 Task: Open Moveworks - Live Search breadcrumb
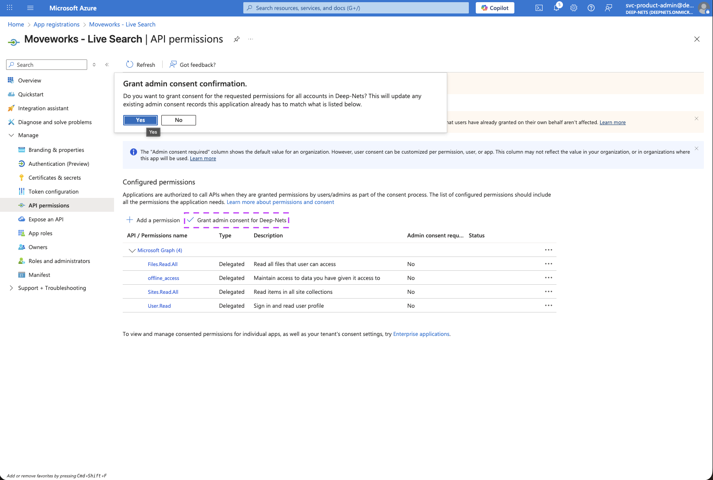pyautogui.click(x=122, y=24)
